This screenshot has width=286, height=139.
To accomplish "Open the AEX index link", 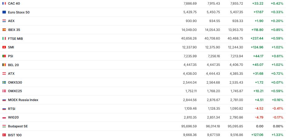I will [11, 21].
